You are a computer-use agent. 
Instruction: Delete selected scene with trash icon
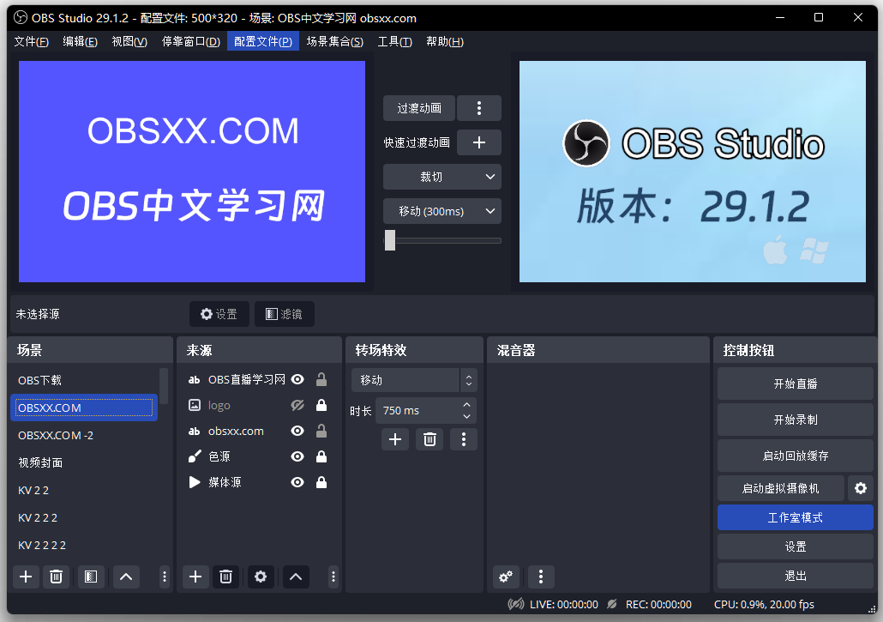click(x=56, y=577)
